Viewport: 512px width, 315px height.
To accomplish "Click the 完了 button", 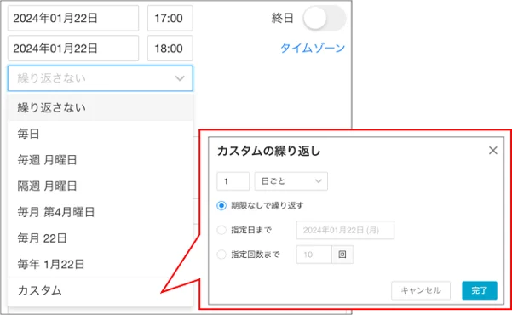I will click(x=480, y=290).
